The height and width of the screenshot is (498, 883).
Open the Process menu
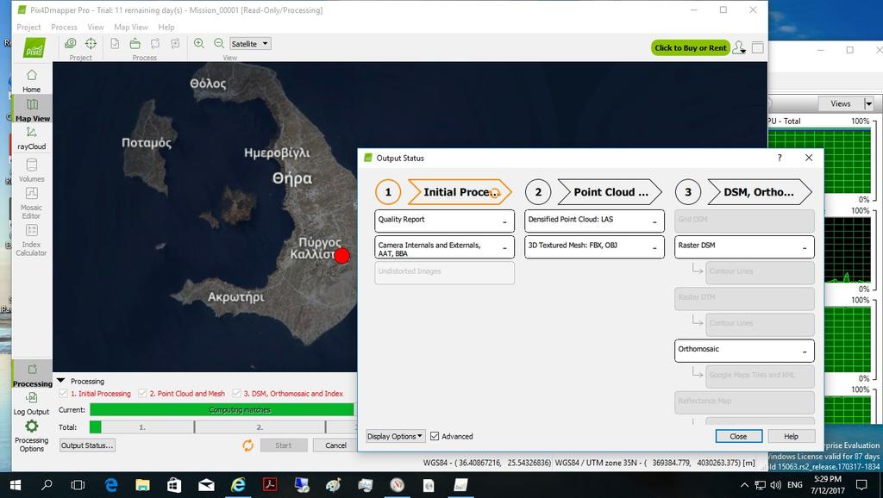pos(64,27)
